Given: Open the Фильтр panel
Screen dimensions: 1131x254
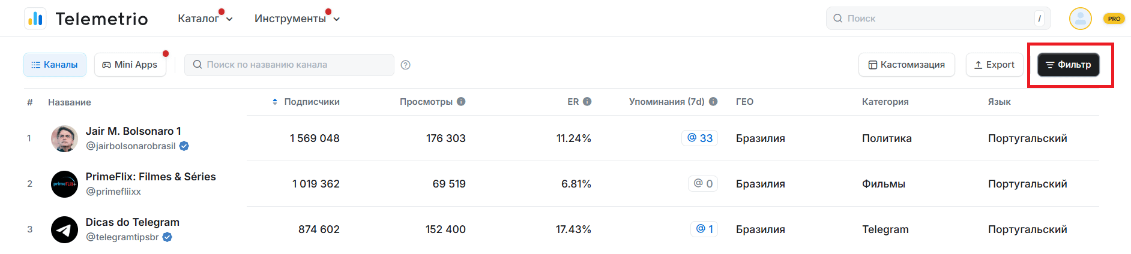Looking at the screenshot, I should pos(1068,65).
